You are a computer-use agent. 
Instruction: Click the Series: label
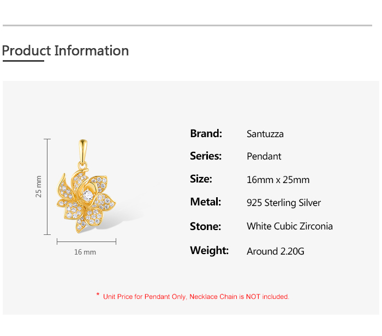(206, 156)
